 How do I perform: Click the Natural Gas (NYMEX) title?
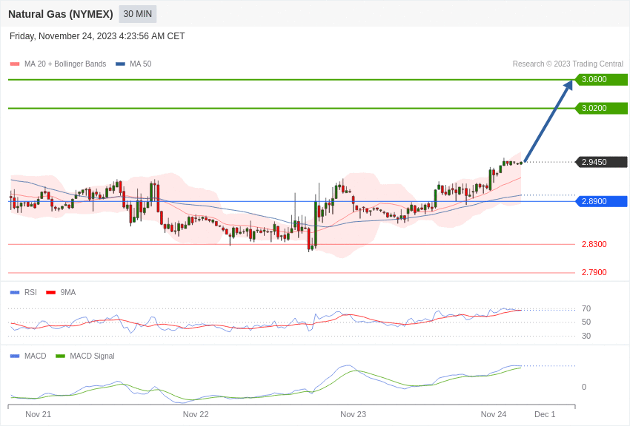(x=61, y=14)
